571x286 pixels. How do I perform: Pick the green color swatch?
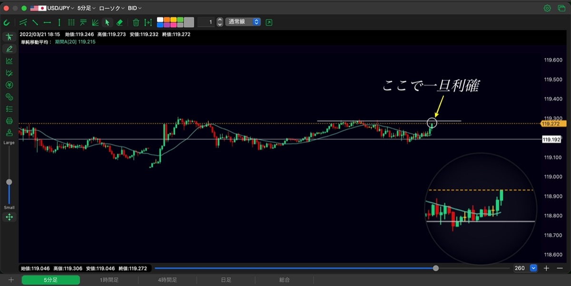tap(180, 19)
